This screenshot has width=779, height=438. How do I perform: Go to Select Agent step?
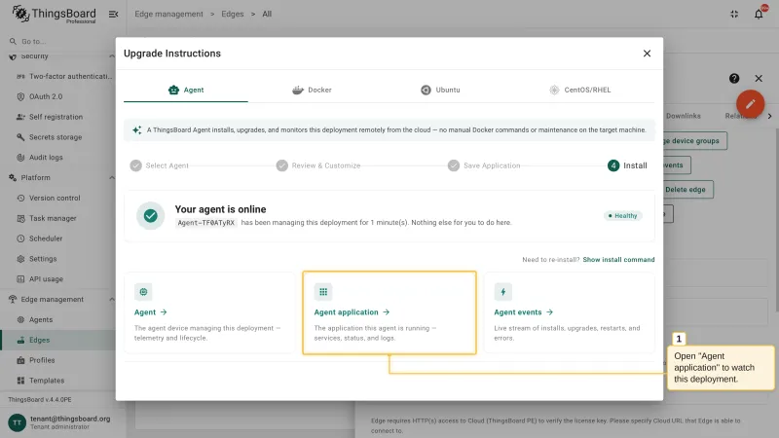coord(160,165)
